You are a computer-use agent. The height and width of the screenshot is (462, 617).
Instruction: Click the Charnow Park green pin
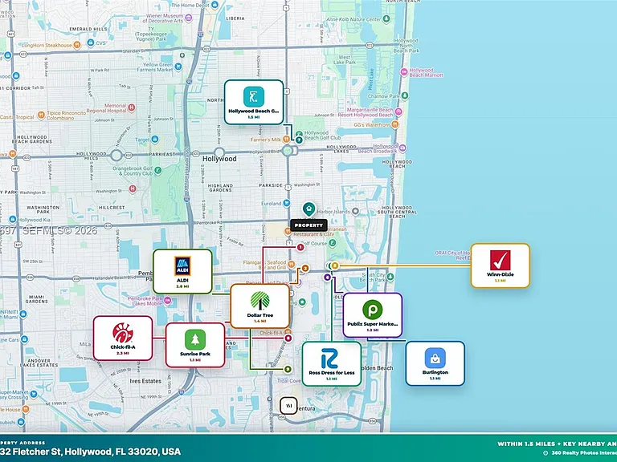405,95
